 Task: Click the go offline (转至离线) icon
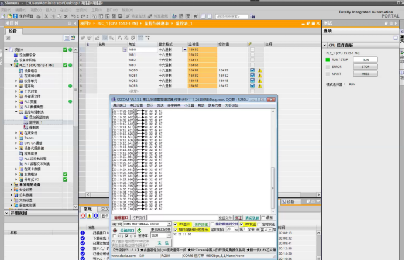pos(150,16)
